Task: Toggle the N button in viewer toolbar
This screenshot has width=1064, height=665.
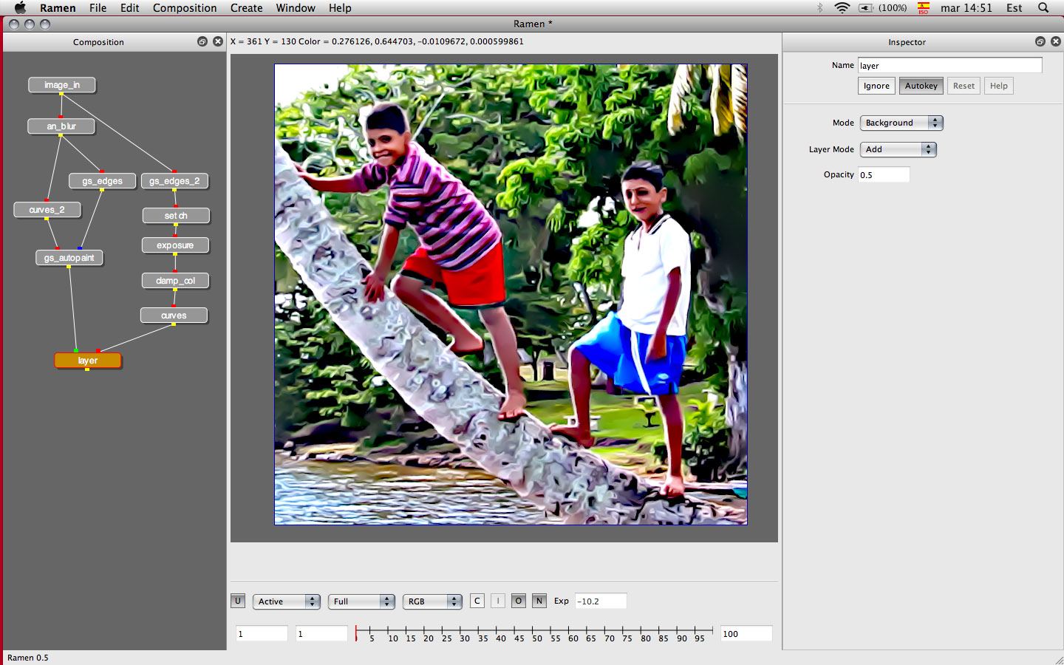Action: [x=539, y=601]
